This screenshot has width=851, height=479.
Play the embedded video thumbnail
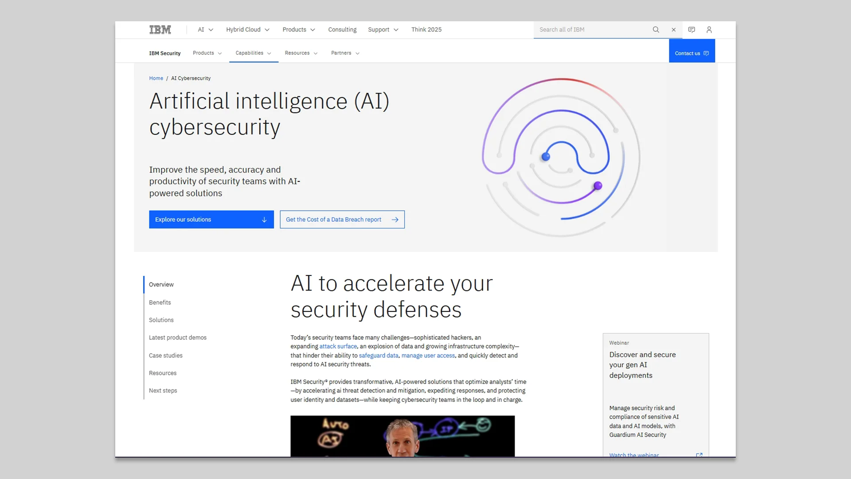pos(402,436)
